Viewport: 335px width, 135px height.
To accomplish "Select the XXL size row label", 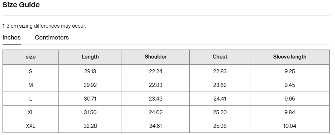I will [30, 126].
